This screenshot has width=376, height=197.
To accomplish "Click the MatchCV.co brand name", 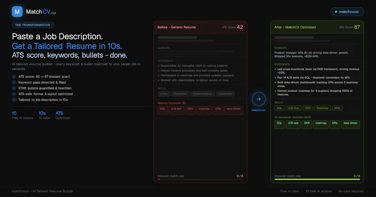I will pyautogui.click(x=41, y=12).
